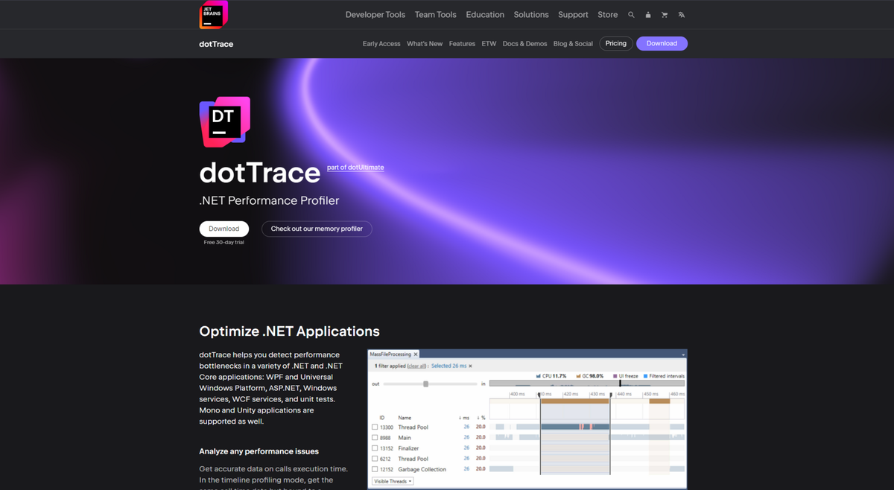Open the Developer Tools menu
The image size is (894, 490).
coord(375,15)
